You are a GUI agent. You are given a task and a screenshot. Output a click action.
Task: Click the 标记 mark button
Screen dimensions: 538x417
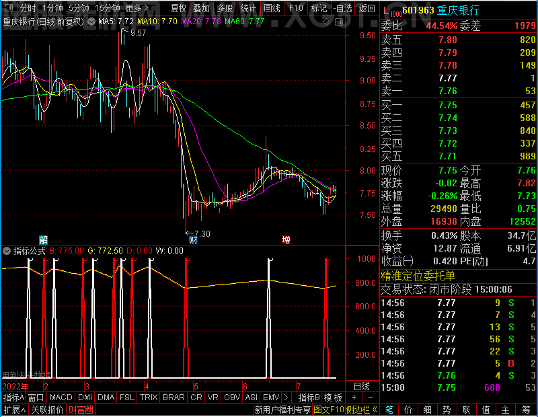[x=319, y=8]
